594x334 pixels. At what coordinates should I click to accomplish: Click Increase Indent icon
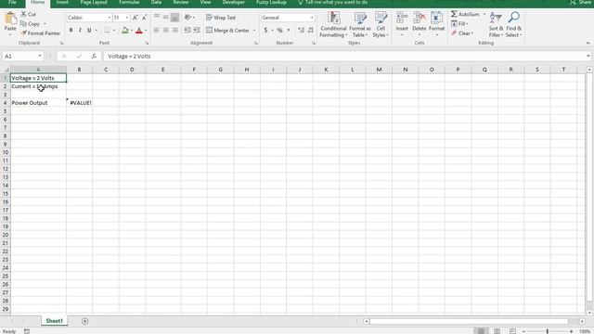coord(196,30)
